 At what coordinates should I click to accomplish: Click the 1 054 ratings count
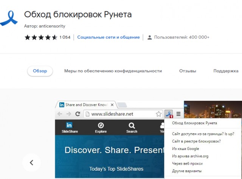pyautogui.click(x=65, y=37)
